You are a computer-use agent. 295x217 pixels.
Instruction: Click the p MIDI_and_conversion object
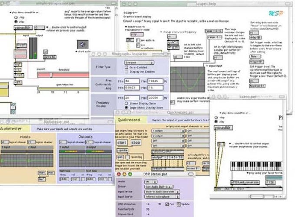(245, 182)
